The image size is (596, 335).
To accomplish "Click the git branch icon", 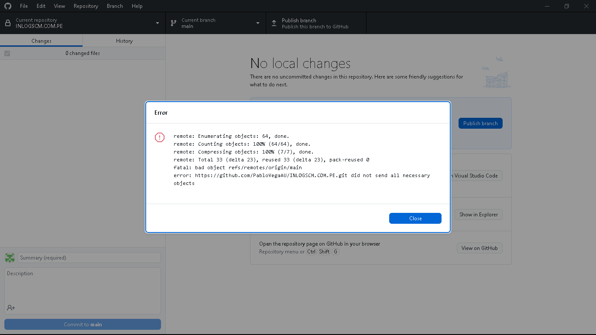I will [174, 23].
